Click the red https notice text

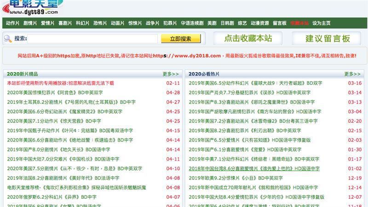187,56
